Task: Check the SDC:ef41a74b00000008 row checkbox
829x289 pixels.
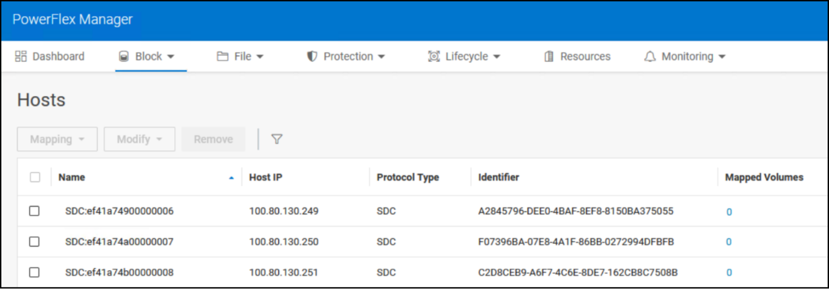Action: (34, 272)
